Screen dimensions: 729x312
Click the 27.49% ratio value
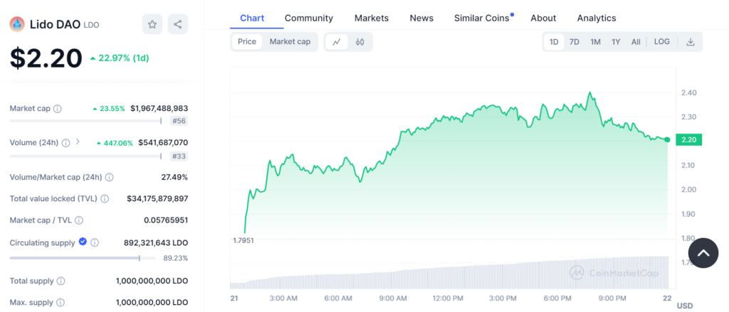pyautogui.click(x=175, y=177)
